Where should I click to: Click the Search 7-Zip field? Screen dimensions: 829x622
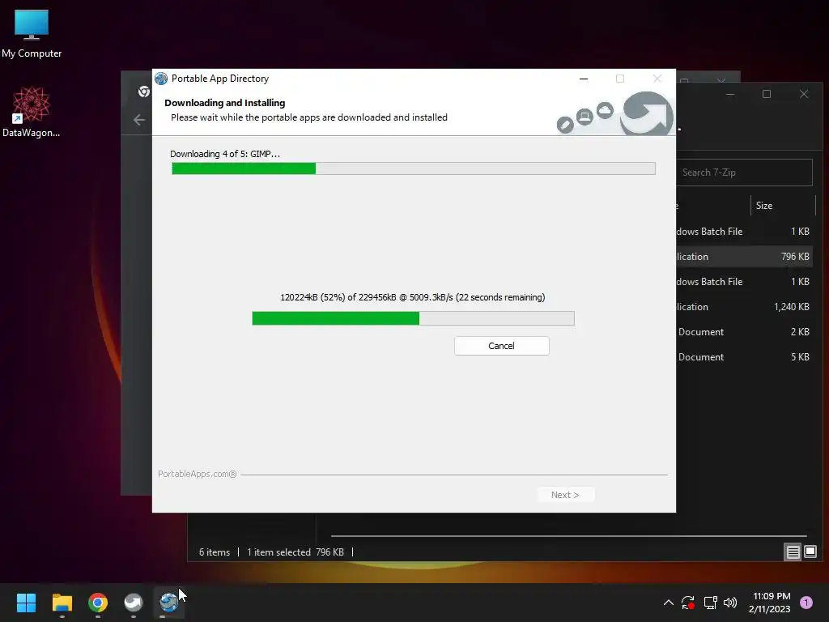click(745, 173)
